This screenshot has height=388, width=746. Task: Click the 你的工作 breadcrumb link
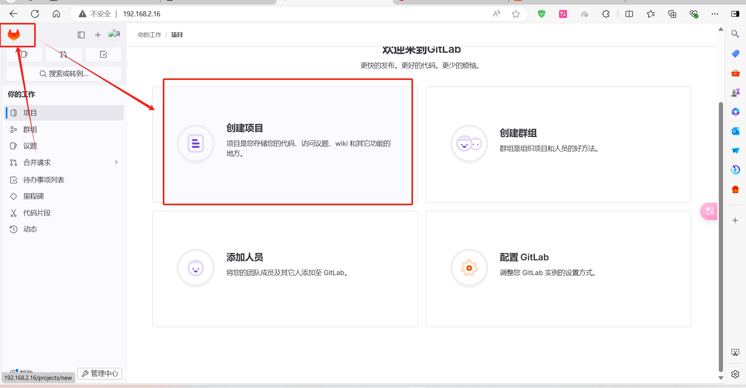point(150,35)
